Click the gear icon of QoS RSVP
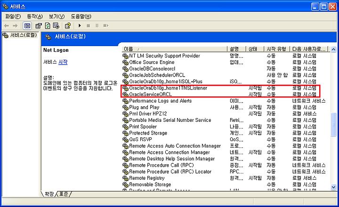Viewport: 339px width, 207px height. [125, 140]
